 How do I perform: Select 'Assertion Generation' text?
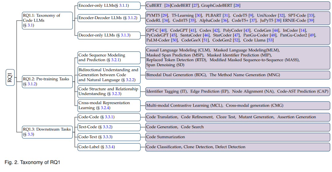(297, 117)
